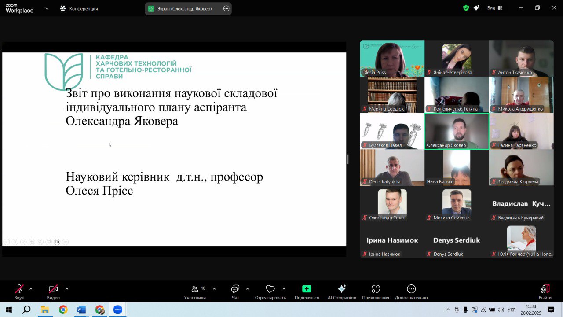Viewport: 563px width, 317px height.
Task: Click the AI Companion sparkle icon in the title bar
Action: 476,8
